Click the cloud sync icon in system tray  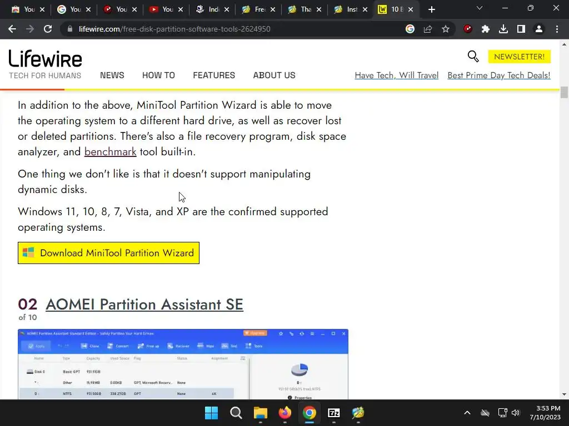(485, 413)
